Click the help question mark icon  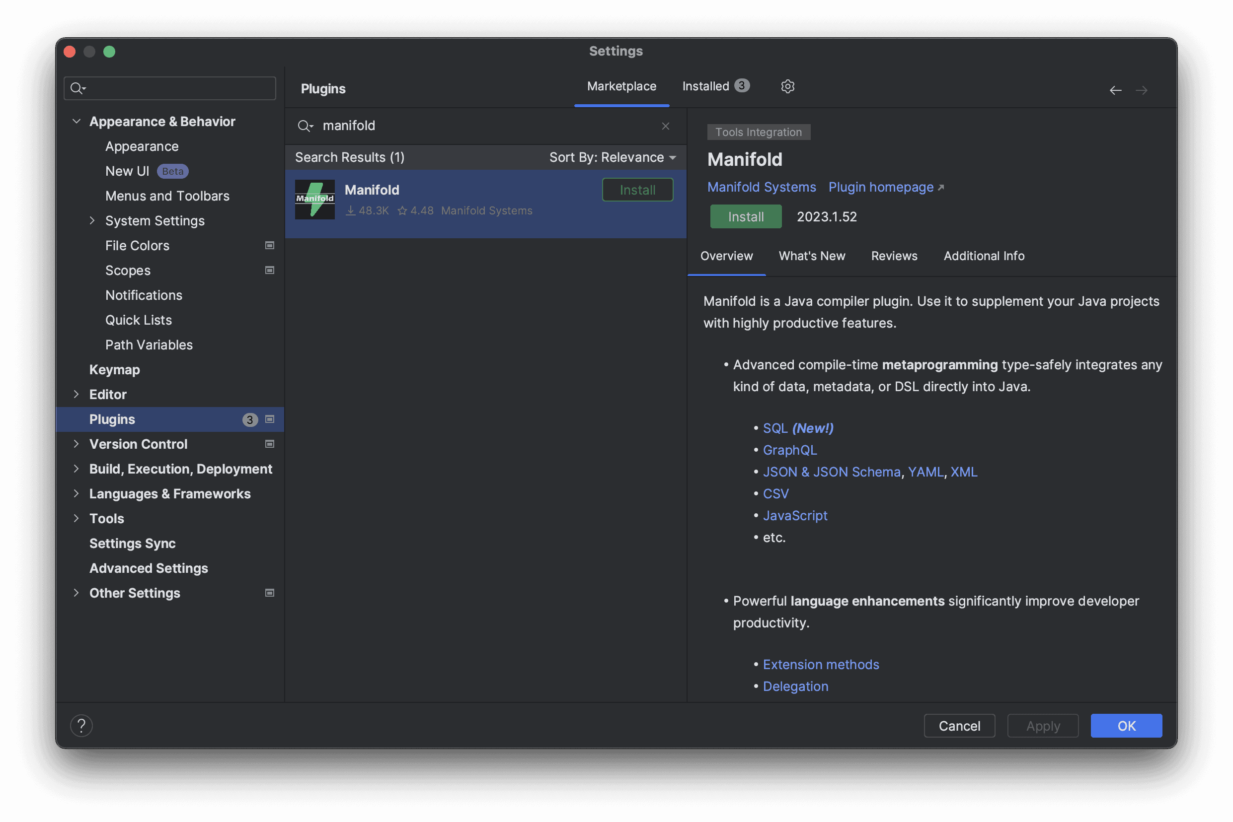tap(81, 726)
